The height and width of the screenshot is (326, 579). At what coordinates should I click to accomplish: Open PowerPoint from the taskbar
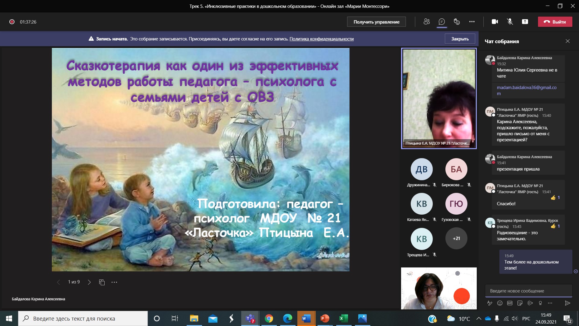[x=325, y=318]
